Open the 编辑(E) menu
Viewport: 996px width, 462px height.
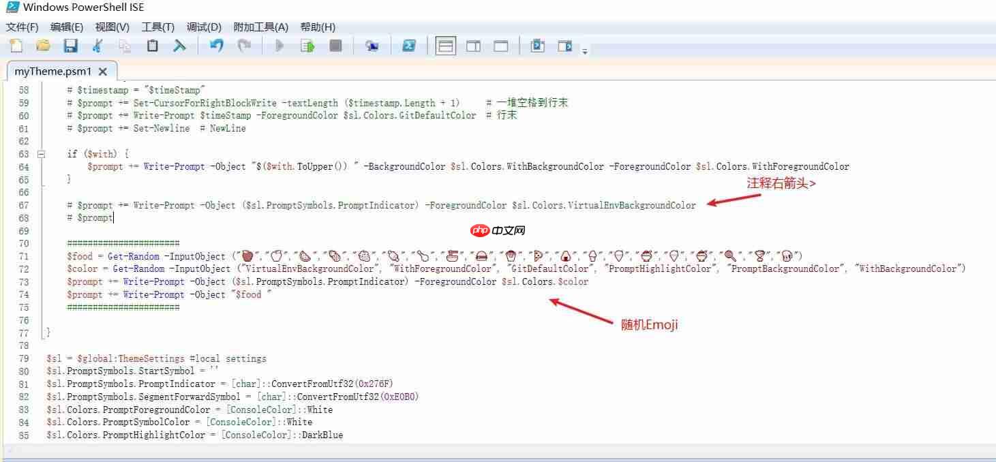(67, 27)
